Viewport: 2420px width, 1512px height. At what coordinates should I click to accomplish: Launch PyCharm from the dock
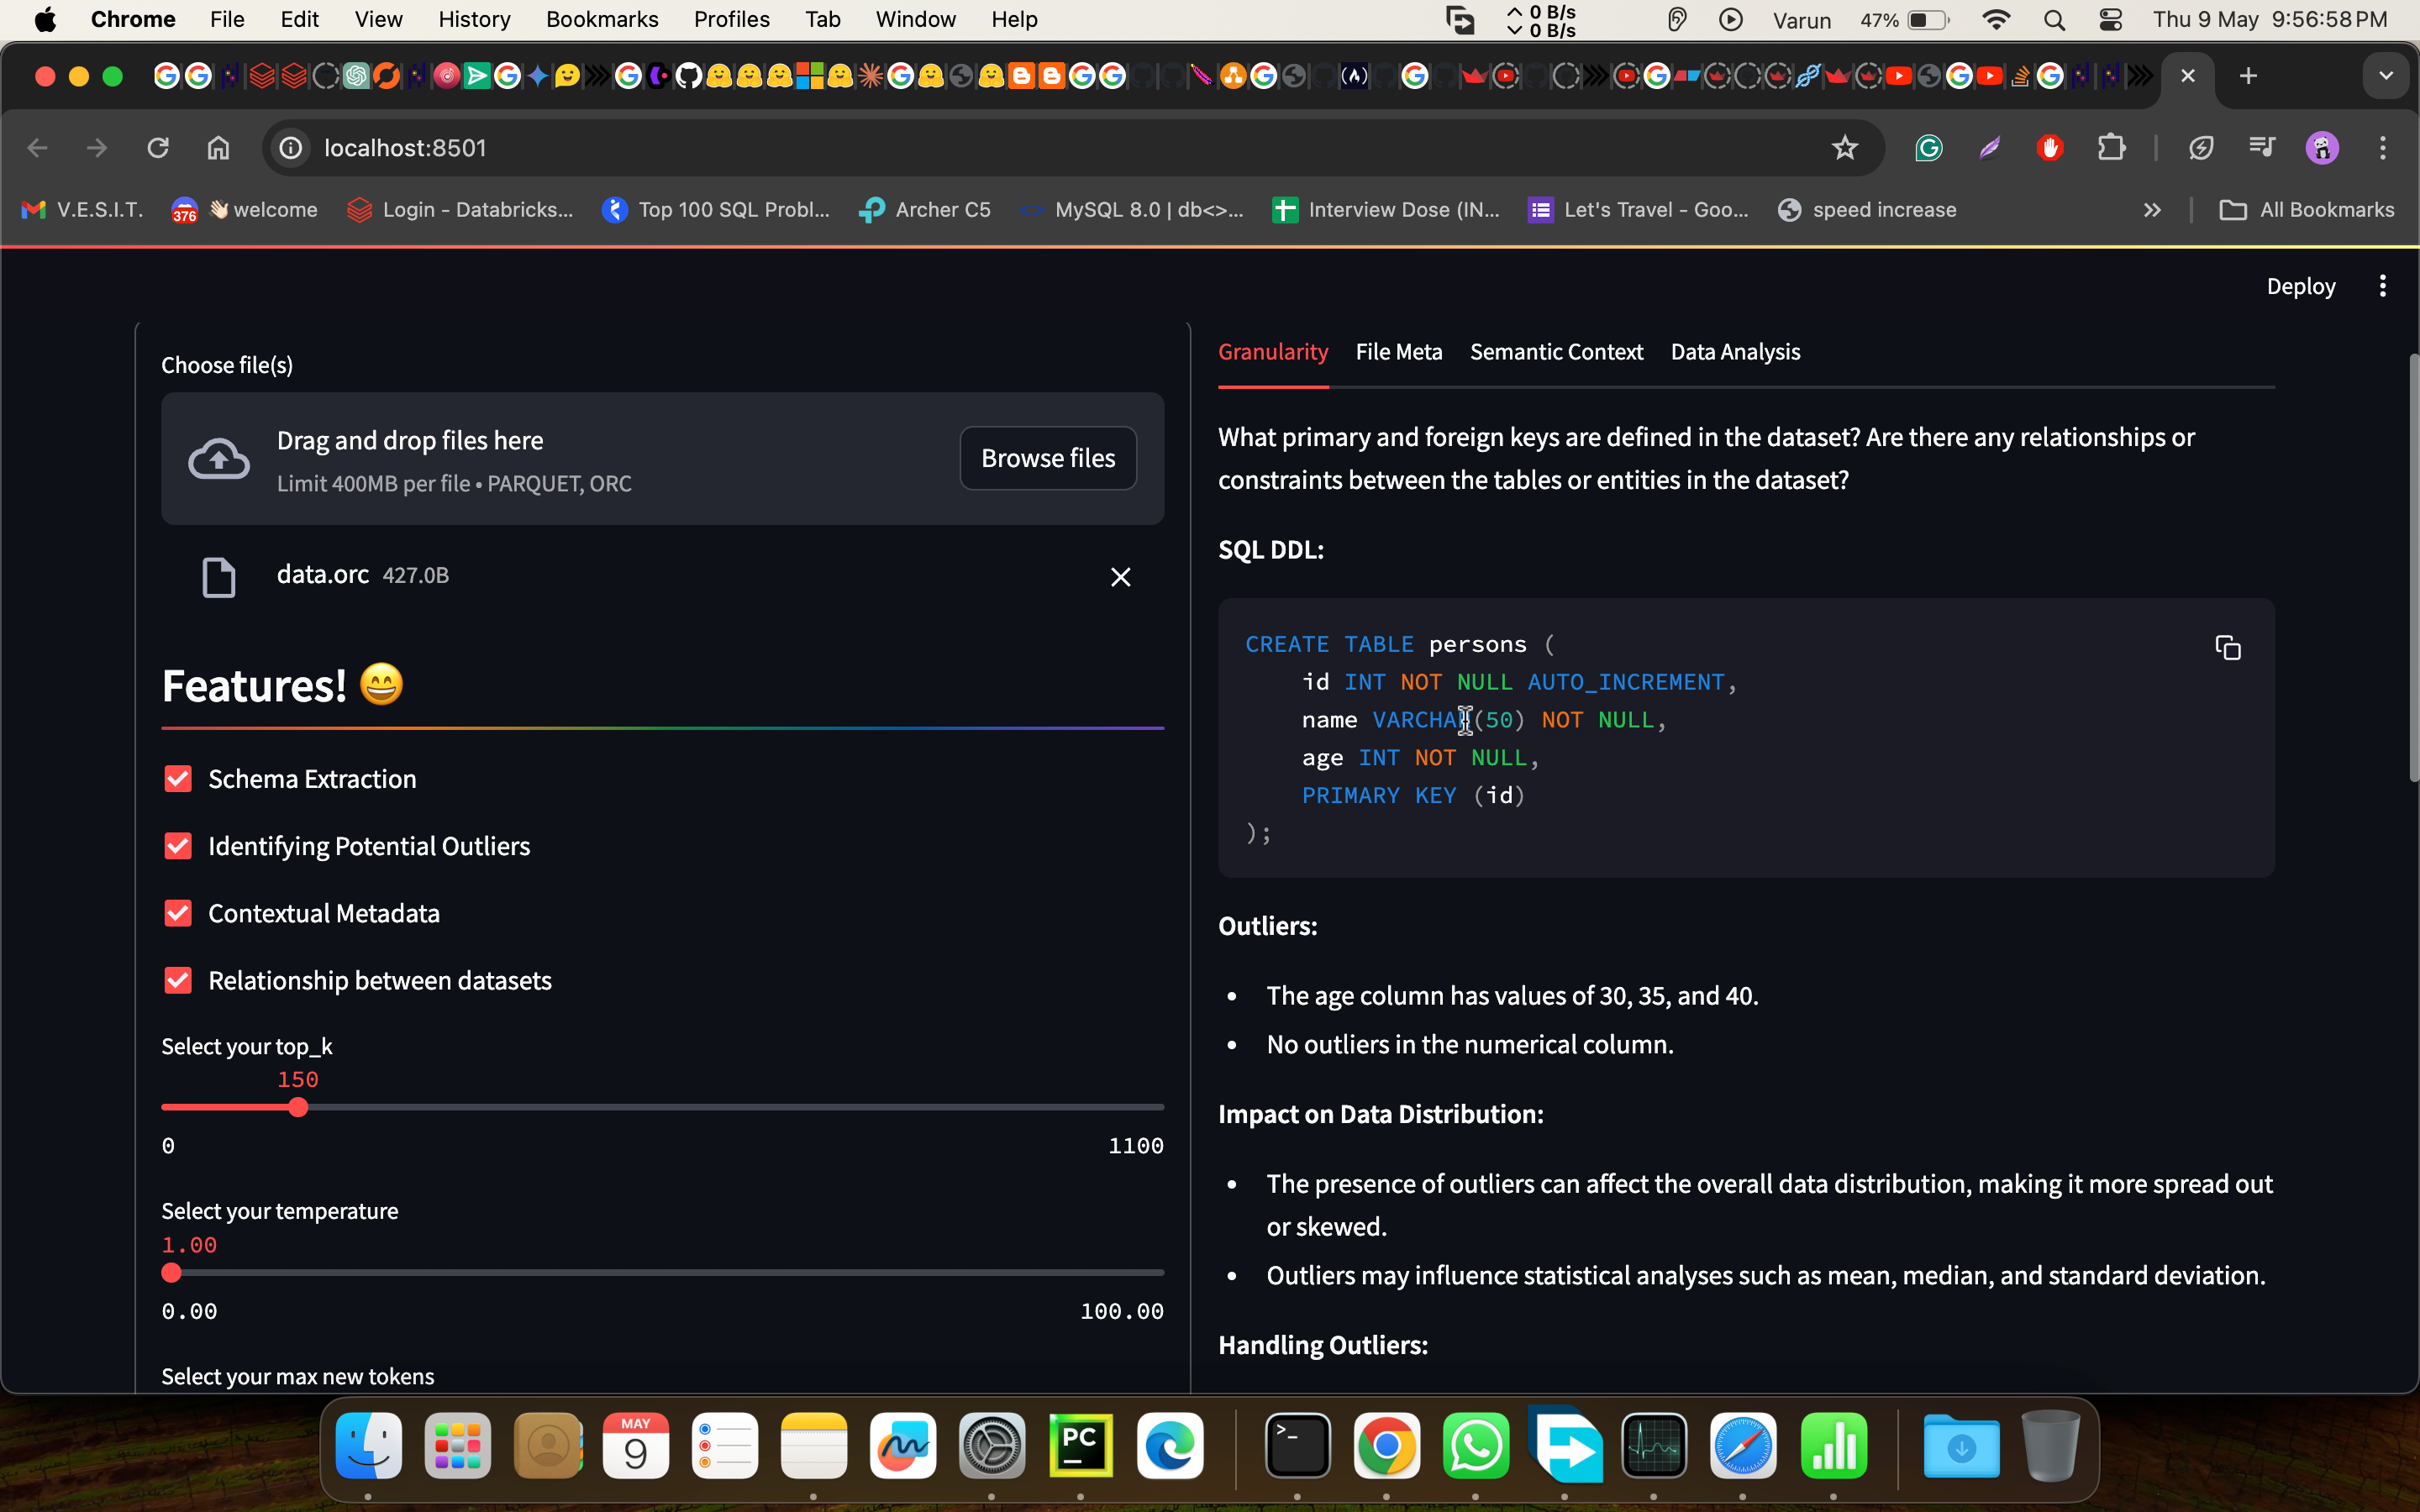tap(1080, 1445)
